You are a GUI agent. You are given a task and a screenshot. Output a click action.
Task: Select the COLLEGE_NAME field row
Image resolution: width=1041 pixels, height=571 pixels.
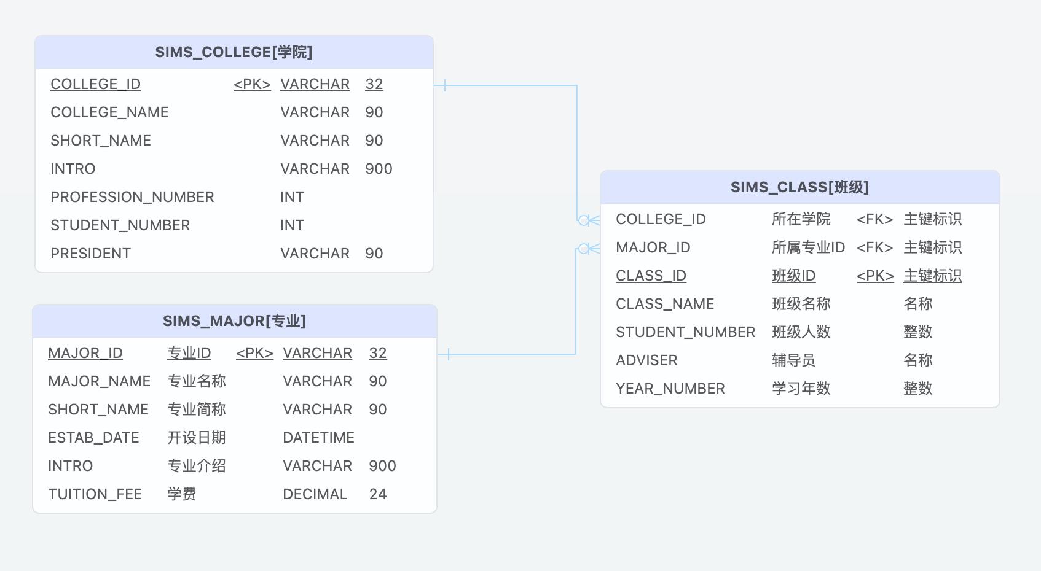(109, 112)
